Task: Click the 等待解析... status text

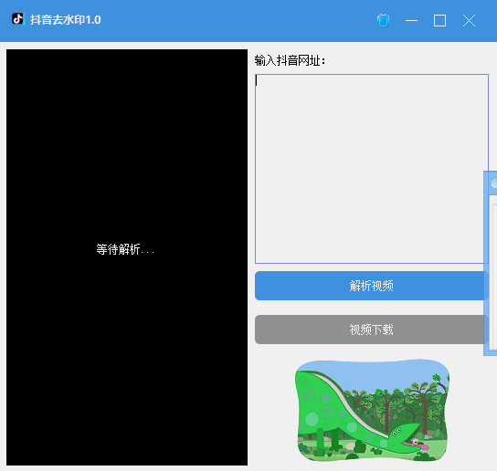Action: point(125,249)
